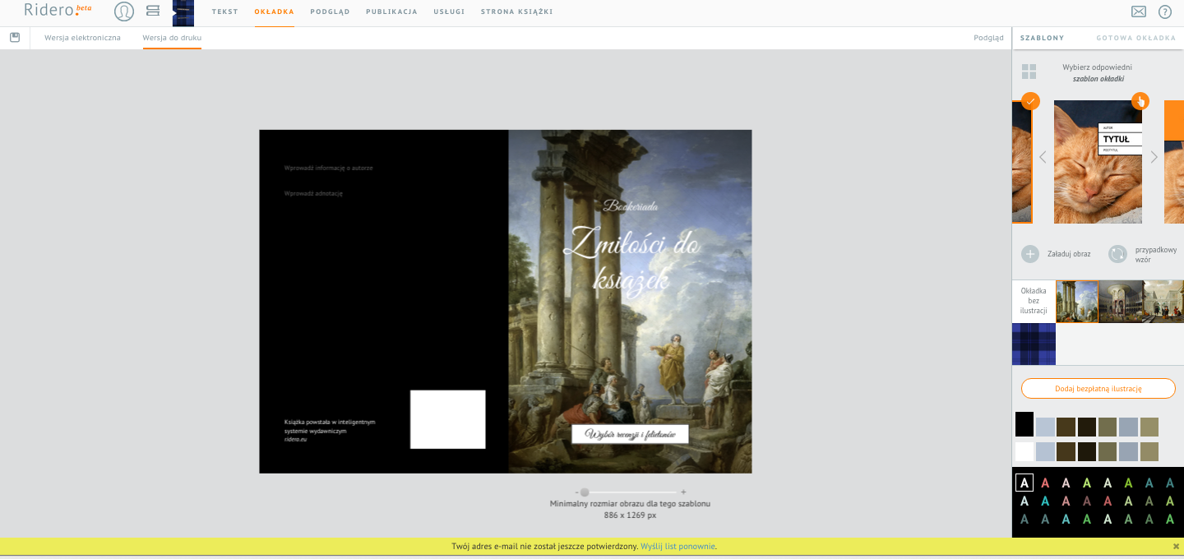Switch to Wersja elektroniczna
The image size is (1184, 559).
pyautogui.click(x=82, y=38)
